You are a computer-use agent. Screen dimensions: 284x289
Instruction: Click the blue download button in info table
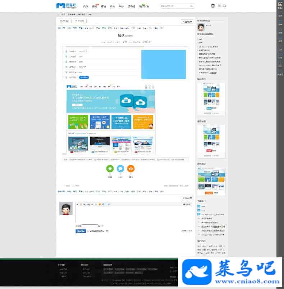tap(84, 77)
